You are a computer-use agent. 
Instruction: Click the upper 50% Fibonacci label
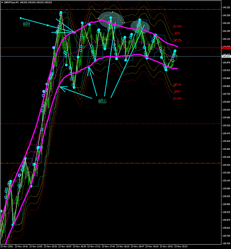tap(177, 33)
